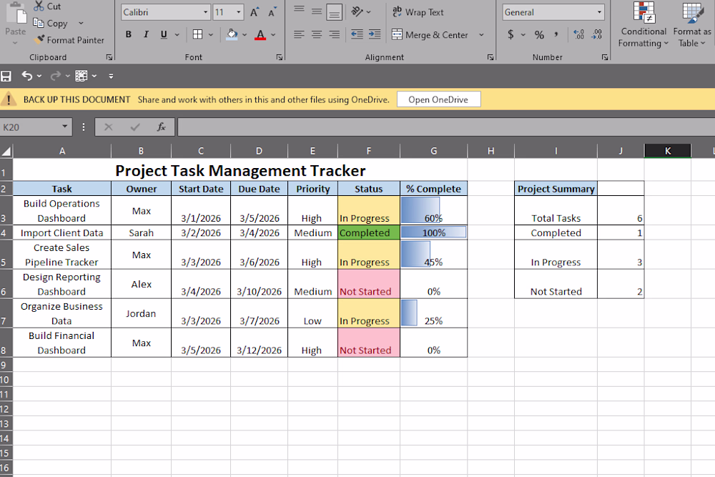Activate the Format Painter brush

tap(39, 39)
